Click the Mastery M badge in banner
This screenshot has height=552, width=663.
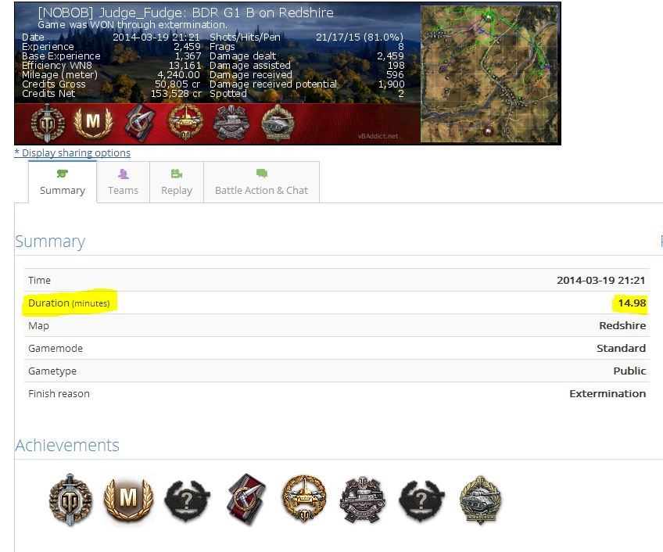(93, 123)
